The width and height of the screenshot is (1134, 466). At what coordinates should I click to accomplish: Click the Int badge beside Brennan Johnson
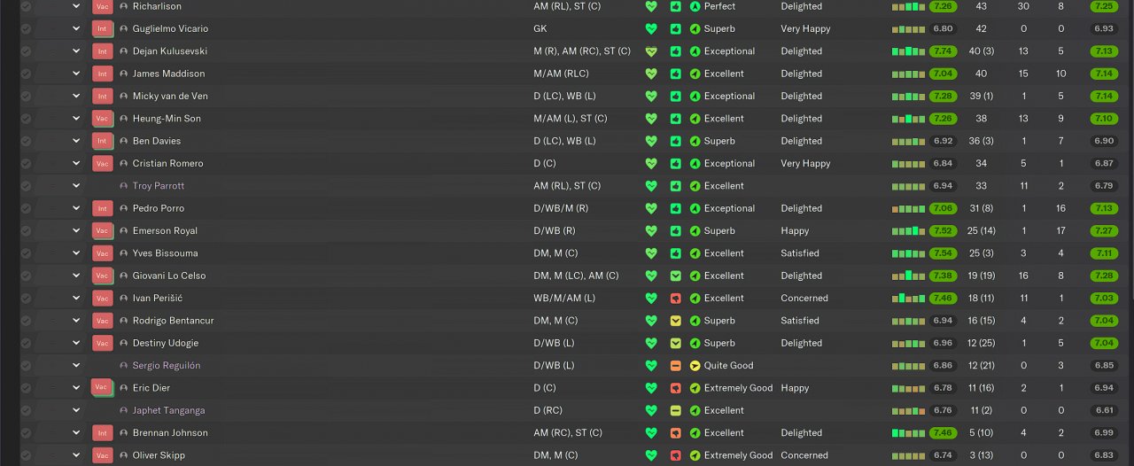(102, 433)
